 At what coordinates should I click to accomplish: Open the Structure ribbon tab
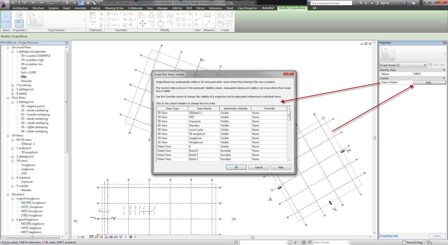(x=38, y=8)
